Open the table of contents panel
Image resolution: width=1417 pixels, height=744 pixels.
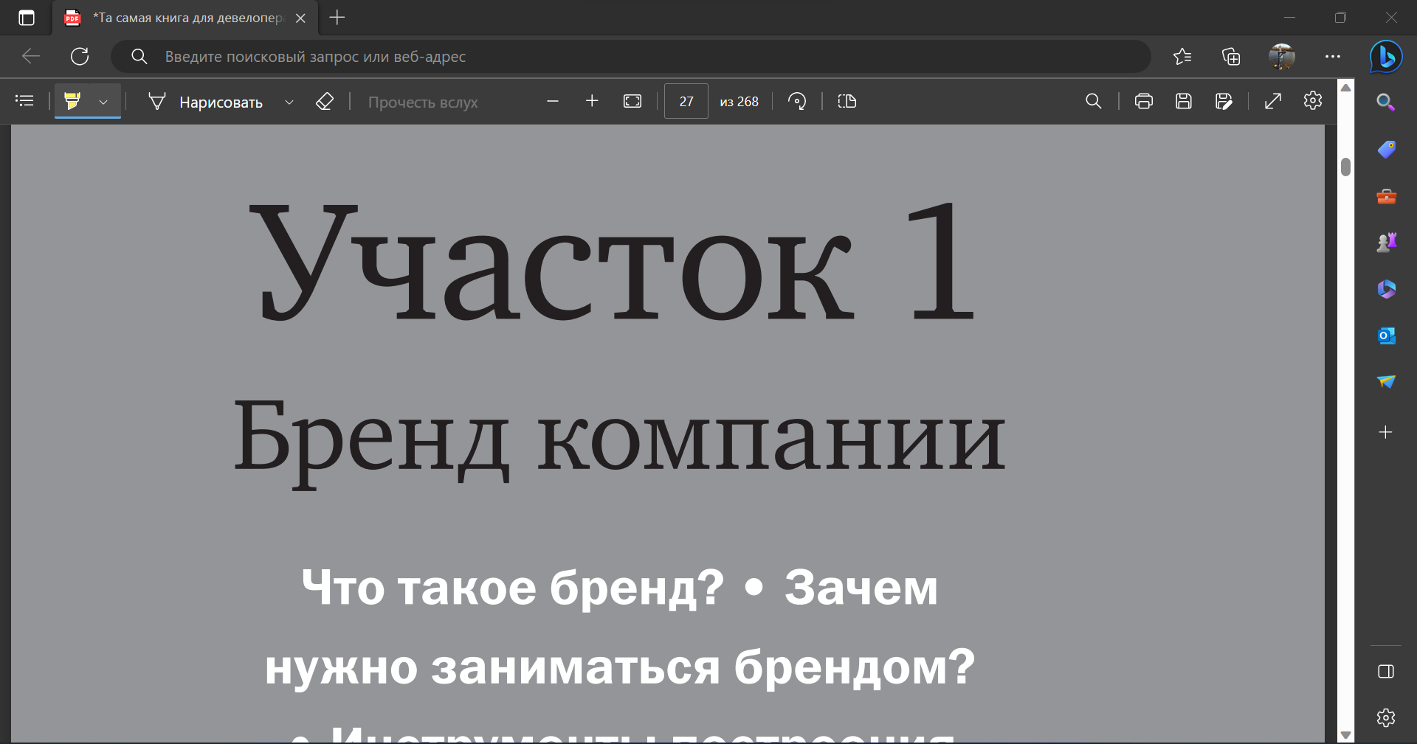point(24,101)
